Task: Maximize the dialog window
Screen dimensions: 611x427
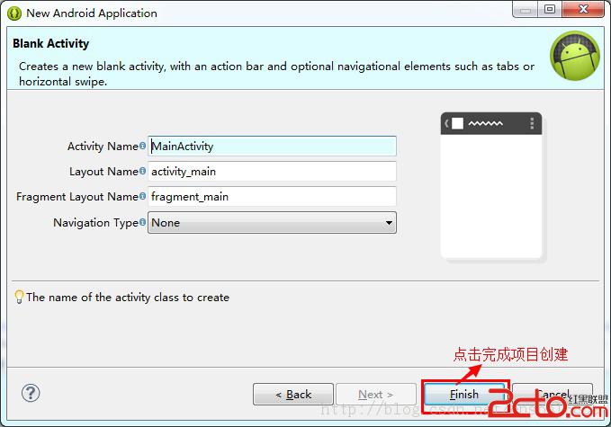Action: click(550, 9)
